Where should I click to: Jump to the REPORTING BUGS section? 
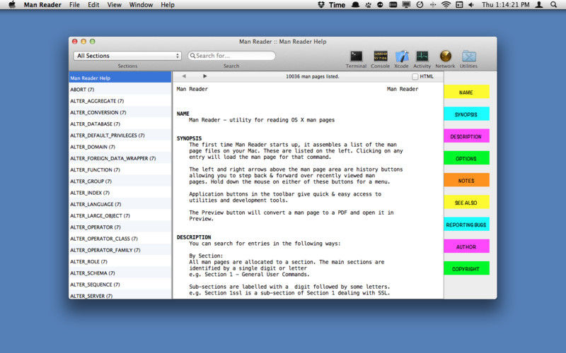pos(466,224)
